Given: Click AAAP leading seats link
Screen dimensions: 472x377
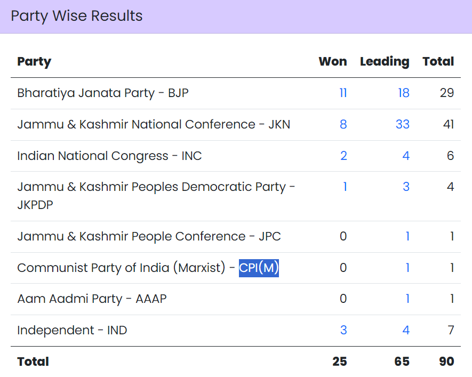Looking at the screenshot, I should [x=407, y=299].
